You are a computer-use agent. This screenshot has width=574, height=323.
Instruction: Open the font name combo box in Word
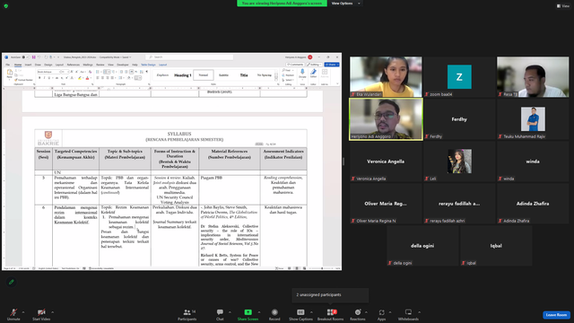pos(48,72)
